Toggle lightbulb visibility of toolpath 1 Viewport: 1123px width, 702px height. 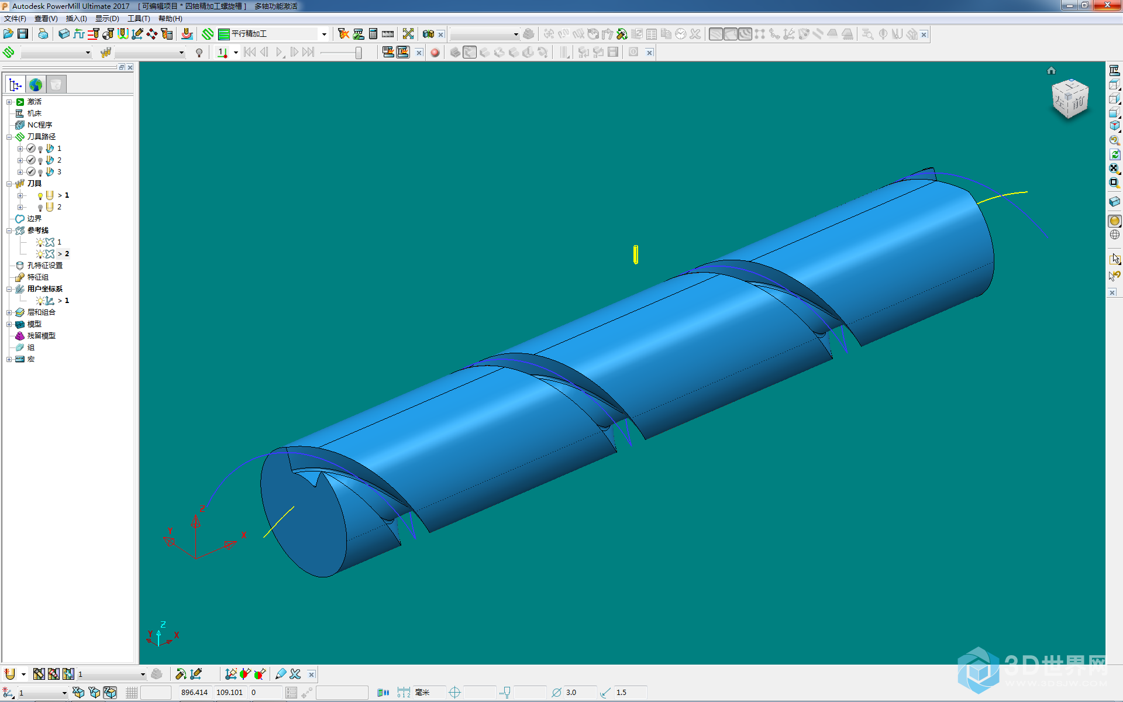(x=40, y=149)
